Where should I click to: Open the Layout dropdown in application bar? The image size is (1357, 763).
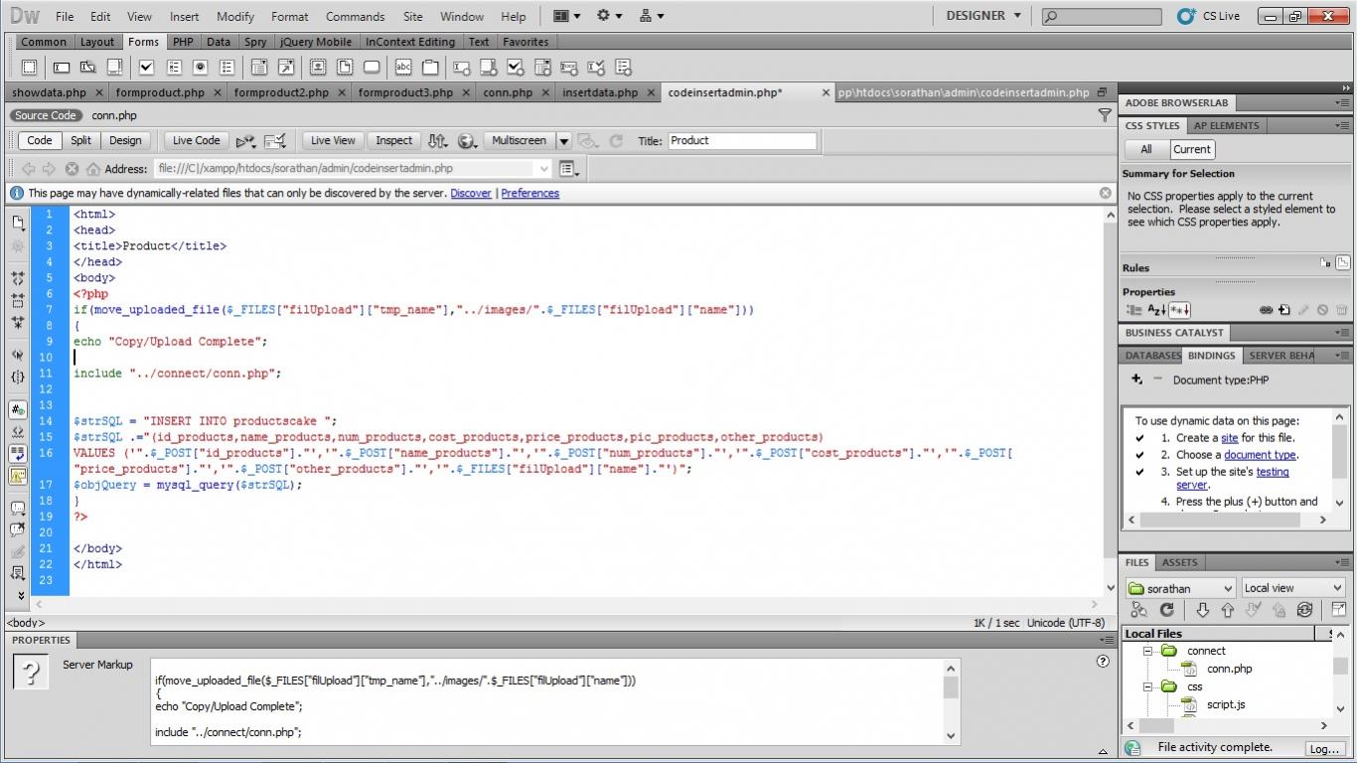pos(566,16)
